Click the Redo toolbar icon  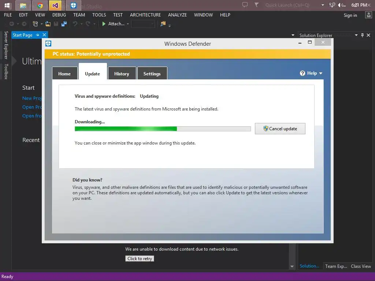[88, 24]
